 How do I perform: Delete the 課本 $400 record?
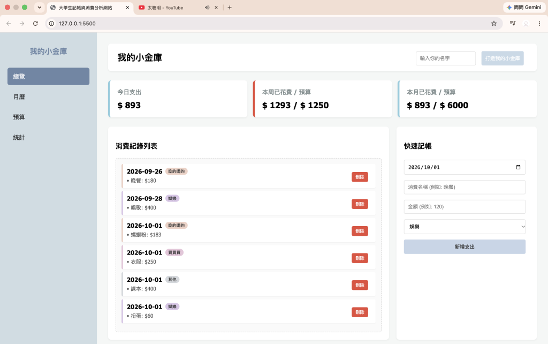click(360, 285)
